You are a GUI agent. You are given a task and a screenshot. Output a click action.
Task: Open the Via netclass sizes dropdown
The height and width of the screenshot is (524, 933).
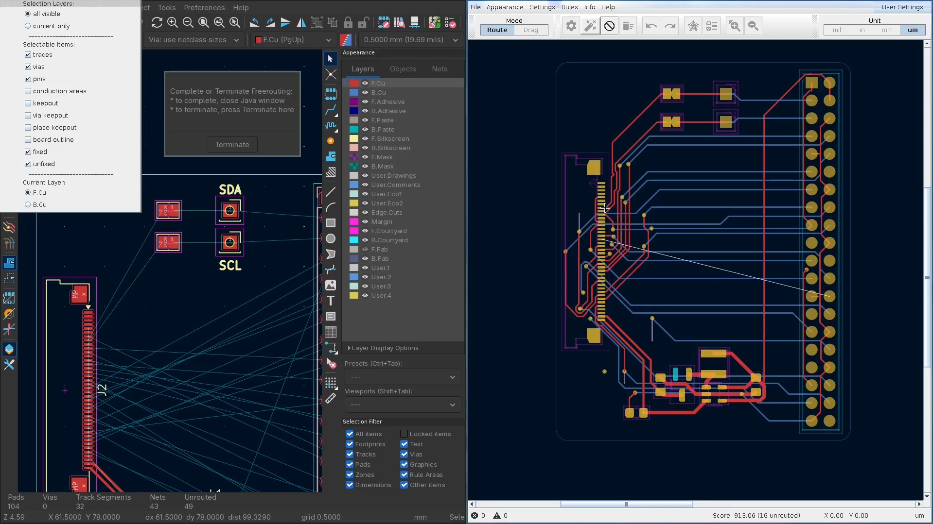click(x=194, y=40)
